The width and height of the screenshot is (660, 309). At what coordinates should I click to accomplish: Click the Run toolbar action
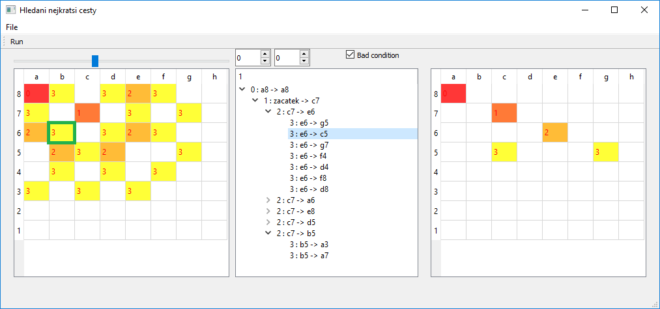pos(17,42)
